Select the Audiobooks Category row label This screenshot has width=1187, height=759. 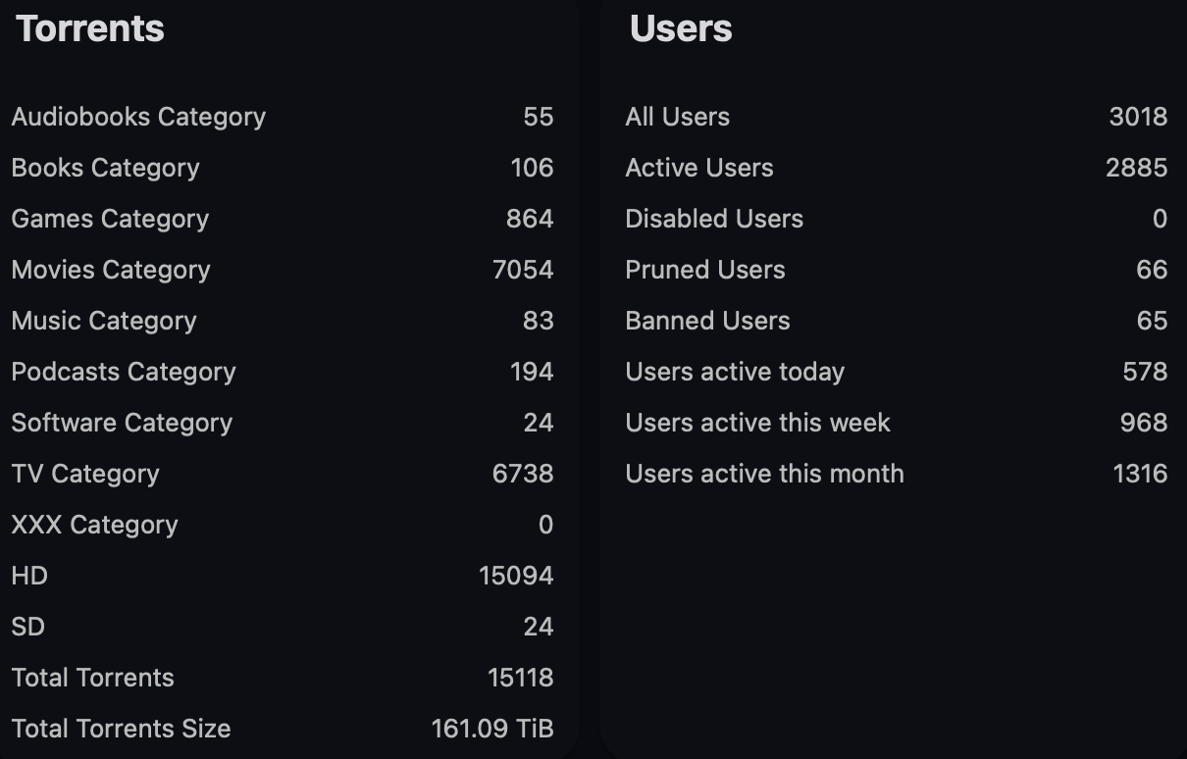(x=138, y=117)
